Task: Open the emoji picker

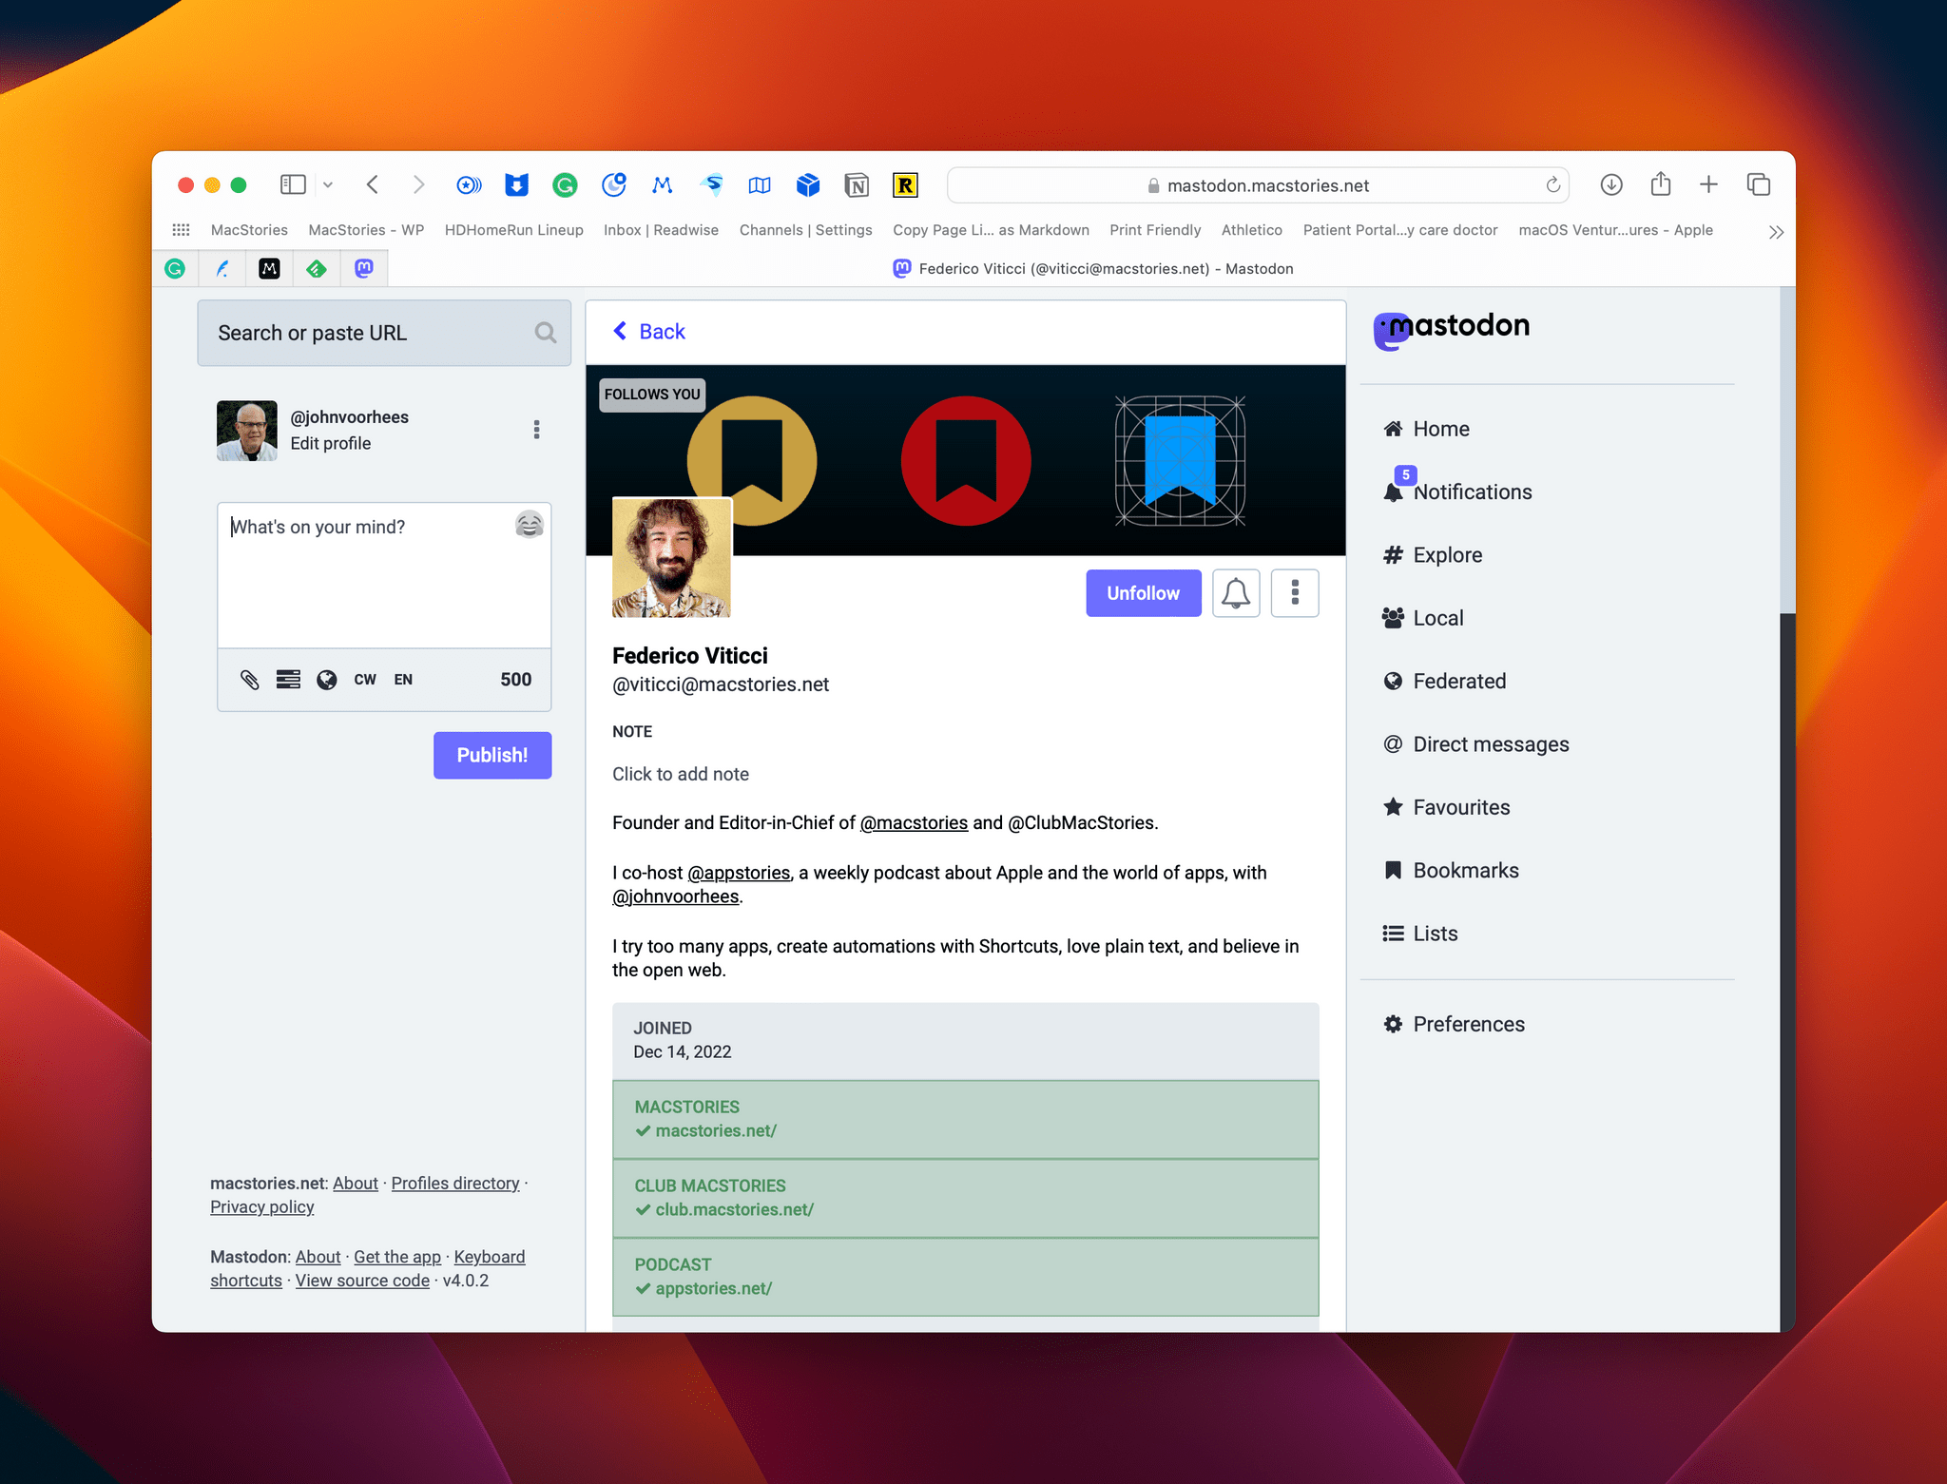Action: point(530,525)
